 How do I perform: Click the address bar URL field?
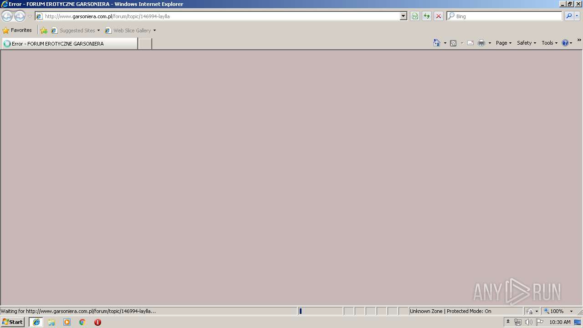[x=218, y=16]
